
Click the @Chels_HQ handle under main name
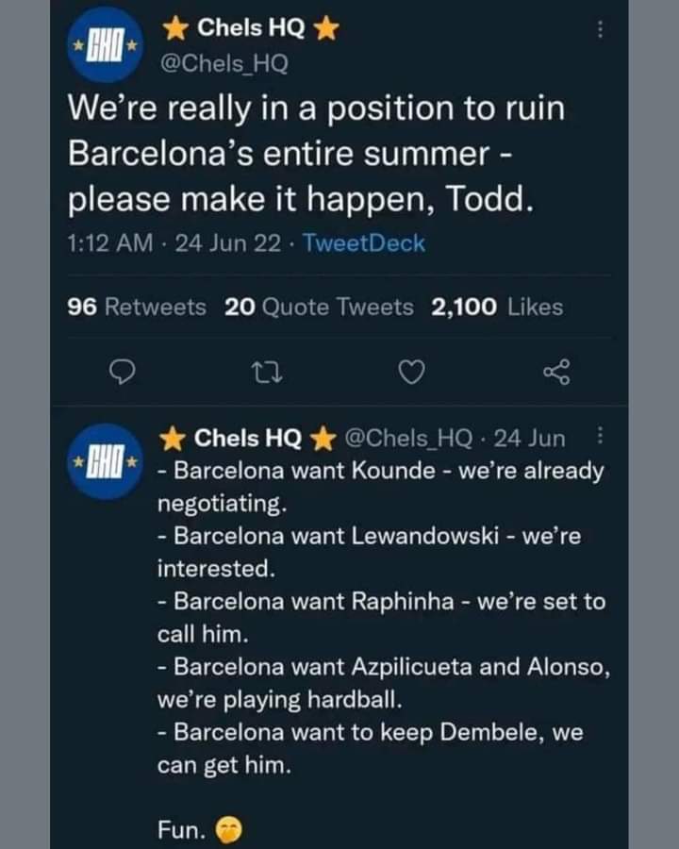225,63
